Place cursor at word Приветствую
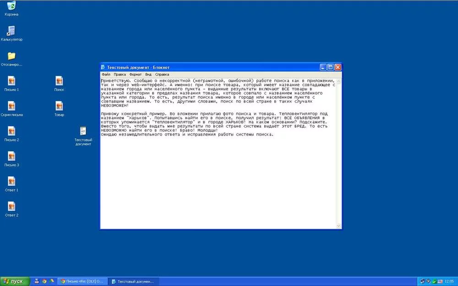The image size is (458, 286). click(x=116, y=81)
